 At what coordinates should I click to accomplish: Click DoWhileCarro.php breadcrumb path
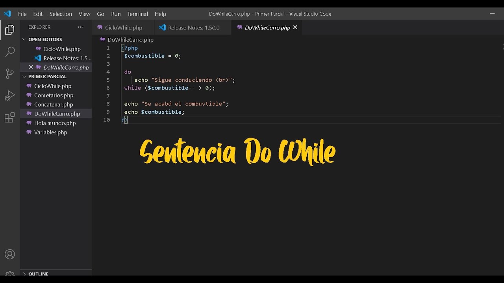pyautogui.click(x=130, y=40)
